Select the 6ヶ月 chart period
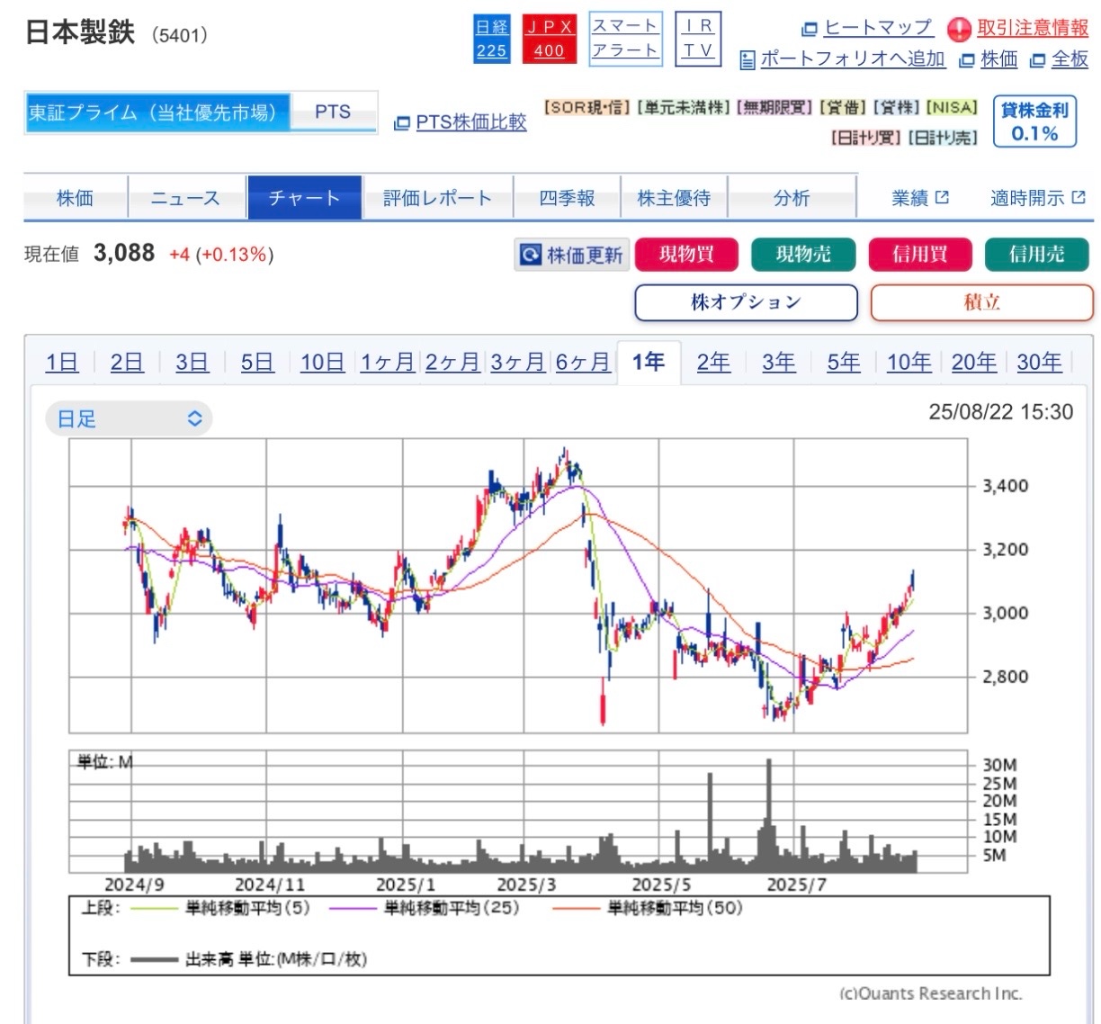 point(583,363)
